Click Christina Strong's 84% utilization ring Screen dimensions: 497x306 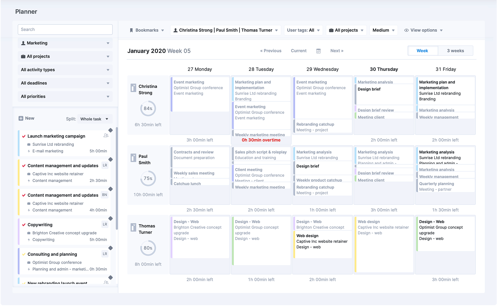pyautogui.click(x=148, y=109)
